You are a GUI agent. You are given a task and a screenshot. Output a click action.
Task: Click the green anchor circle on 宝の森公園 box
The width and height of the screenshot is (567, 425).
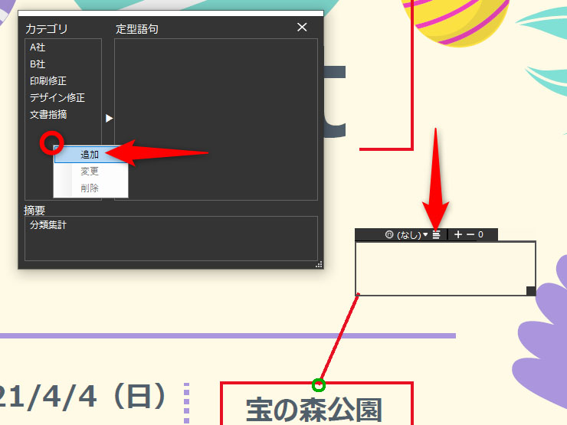click(x=319, y=385)
